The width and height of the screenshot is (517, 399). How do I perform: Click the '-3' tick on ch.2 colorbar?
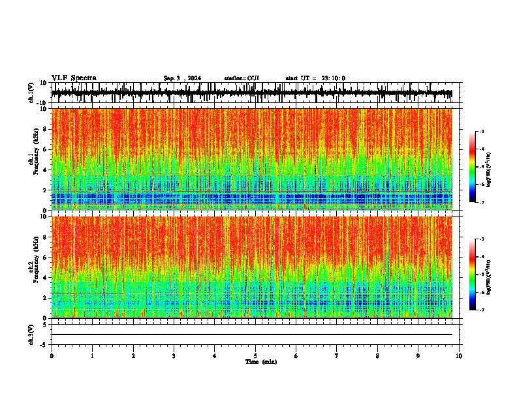tap(481, 239)
